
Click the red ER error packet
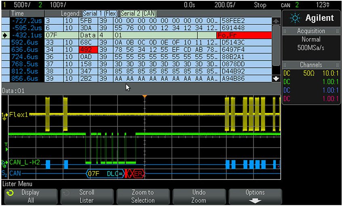139,174
